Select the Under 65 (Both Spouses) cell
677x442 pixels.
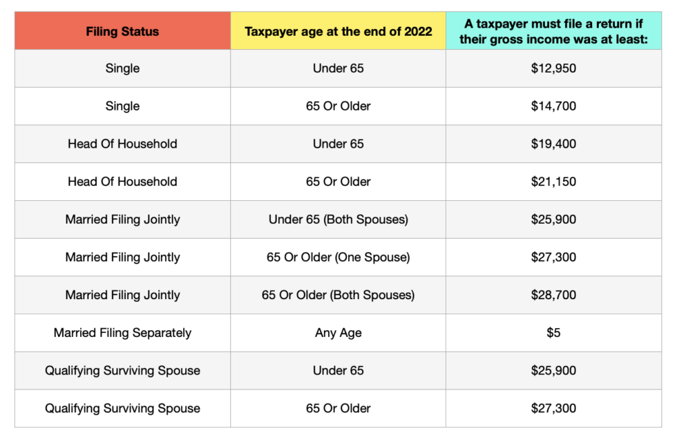point(338,220)
